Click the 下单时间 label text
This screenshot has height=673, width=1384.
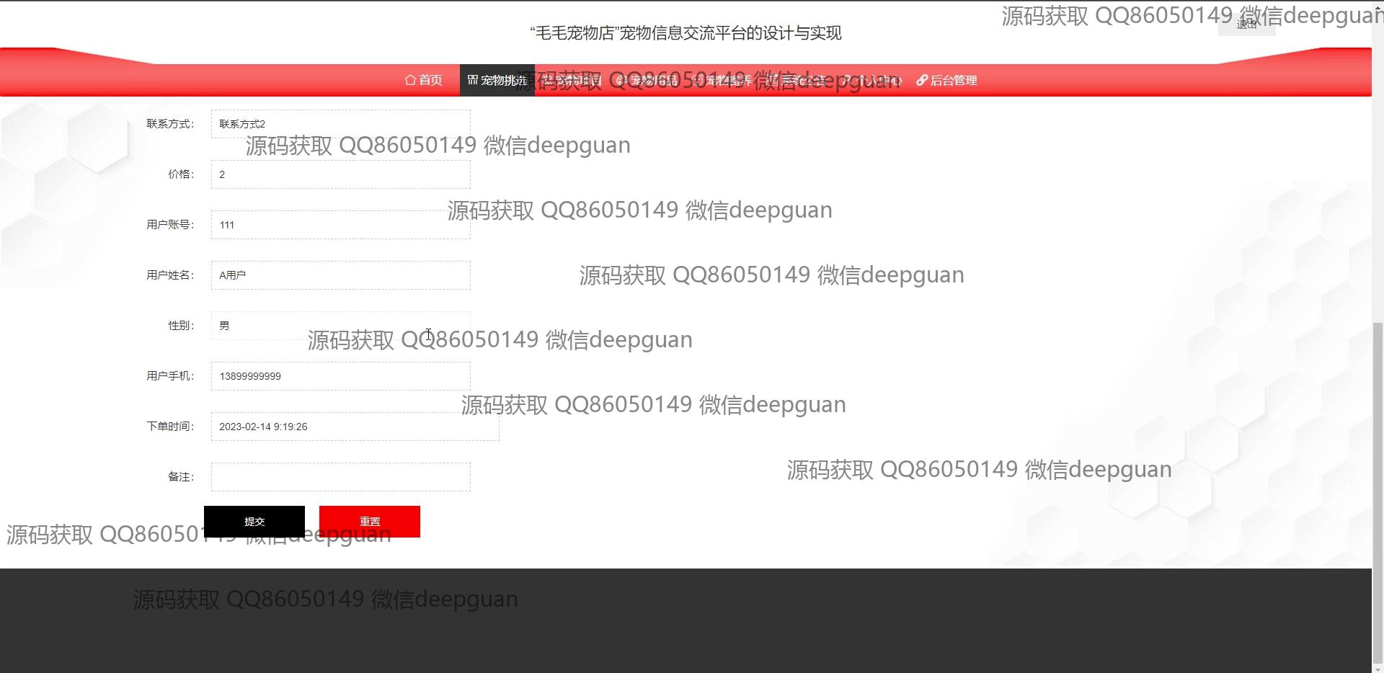(x=170, y=427)
